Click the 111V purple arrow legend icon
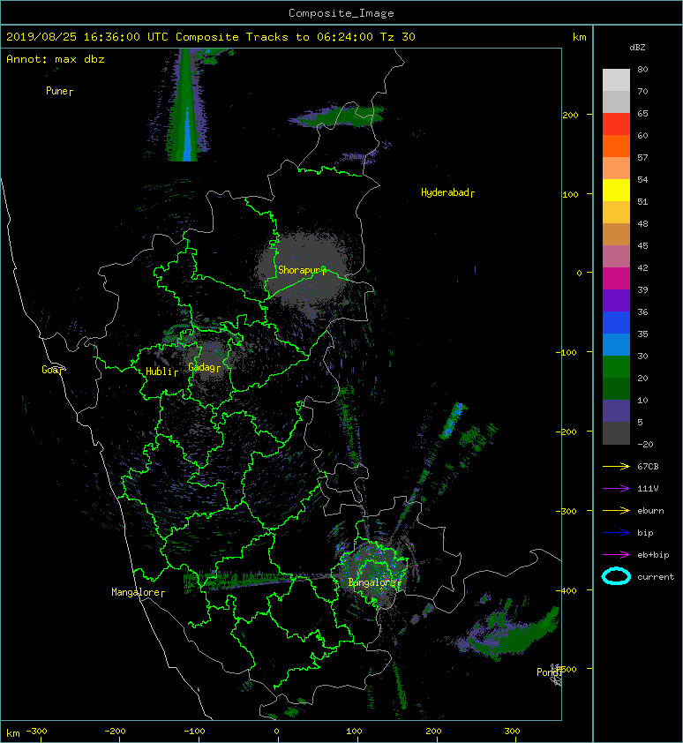Image resolution: width=683 pixels, height=743 pixels. [616, 489]
